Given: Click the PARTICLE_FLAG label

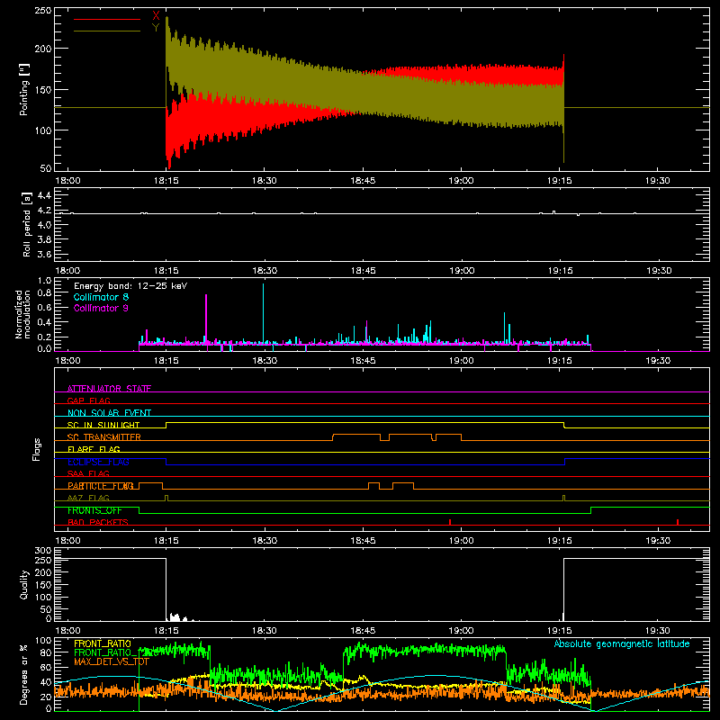Looking at the screenshot, I should (101, 486).
